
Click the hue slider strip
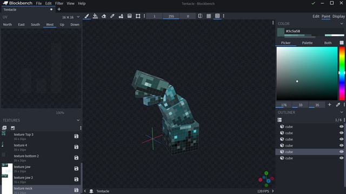click(342, 73)
